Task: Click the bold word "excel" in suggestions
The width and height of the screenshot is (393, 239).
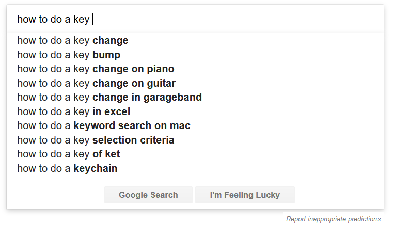Action: point(117,111)
